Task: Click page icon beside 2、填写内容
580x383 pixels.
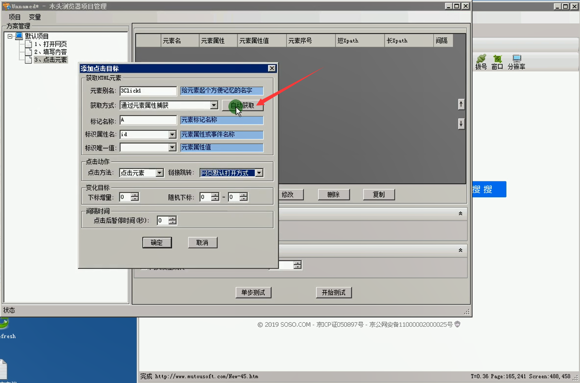Action: pyautogui.click(x=28, y=52)
